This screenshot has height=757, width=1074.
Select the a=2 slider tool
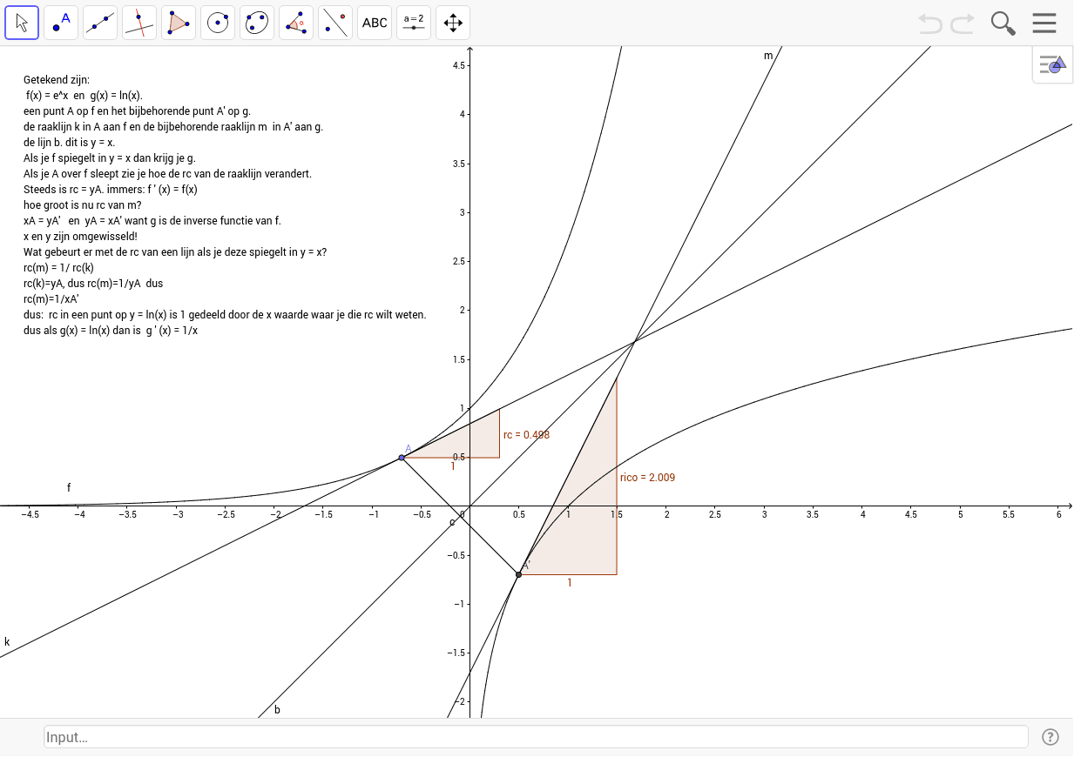tap(414, 23)
